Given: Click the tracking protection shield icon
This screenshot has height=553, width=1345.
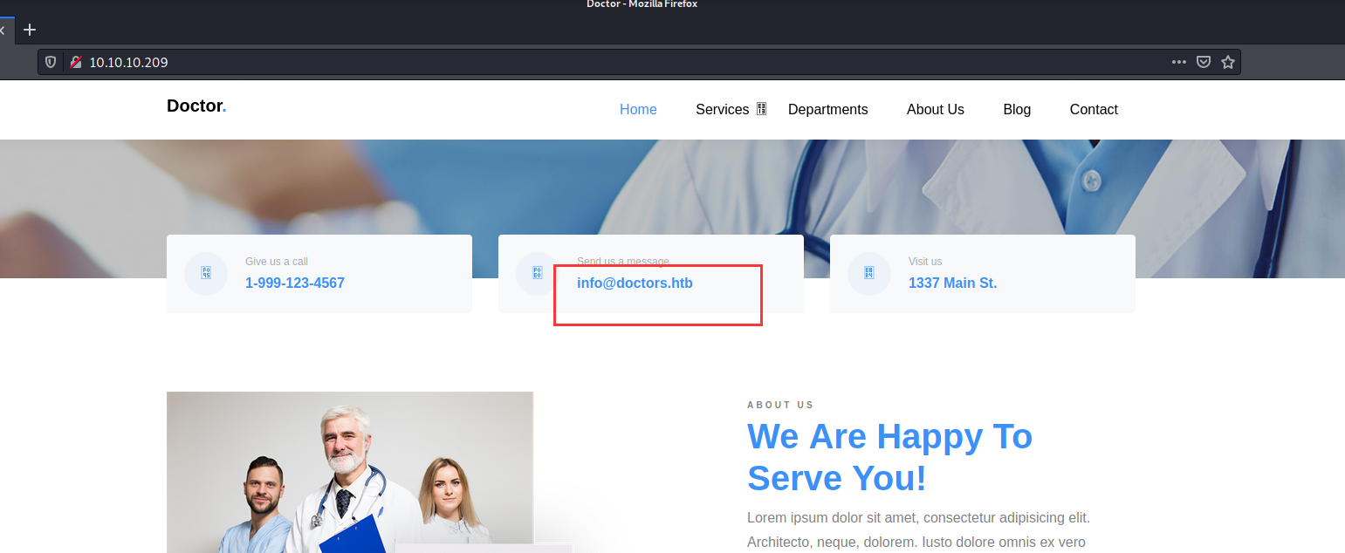Looking at the screenshot, I should click(51, 62).
